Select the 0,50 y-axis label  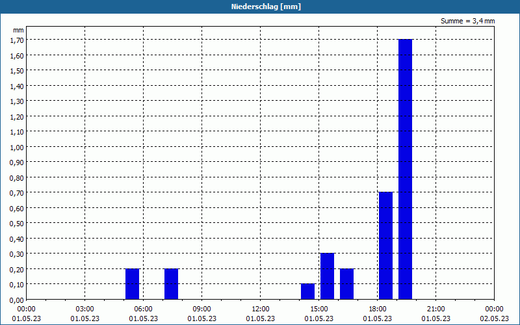17,224
